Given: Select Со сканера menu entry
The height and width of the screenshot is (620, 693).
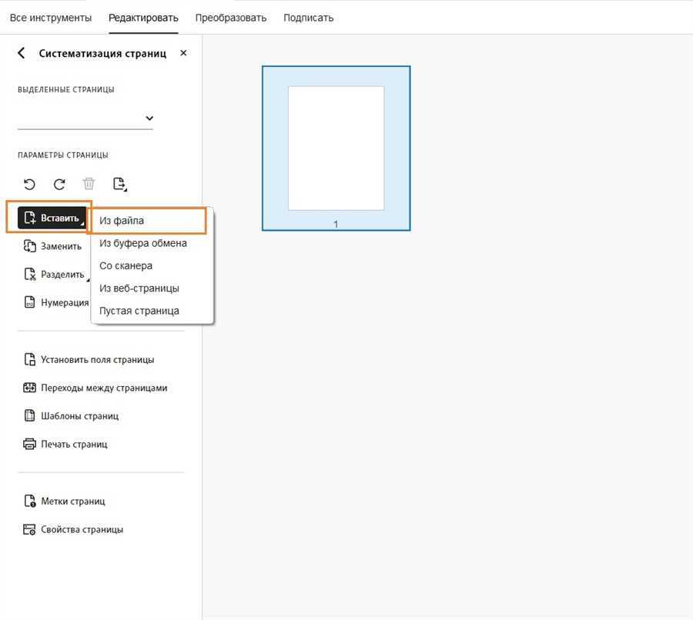Looking at the screenshot, I should click(x=126, y=265).
